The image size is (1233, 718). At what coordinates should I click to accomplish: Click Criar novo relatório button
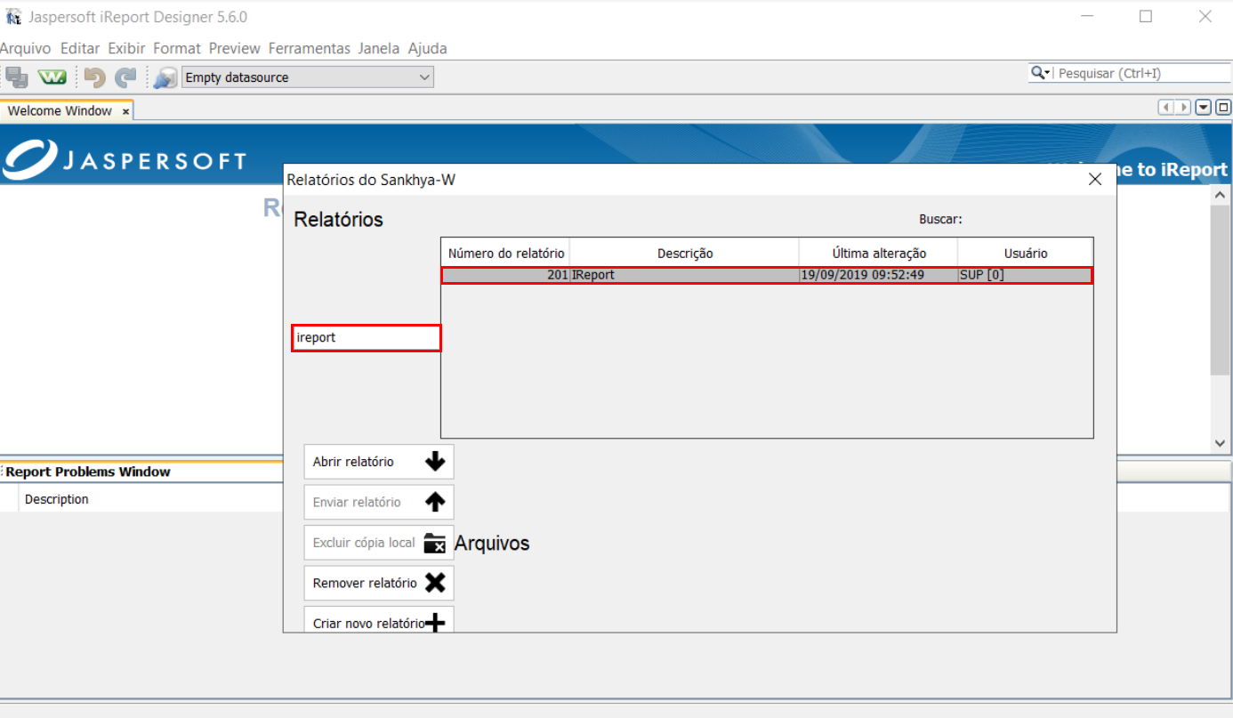coord(379,619)
